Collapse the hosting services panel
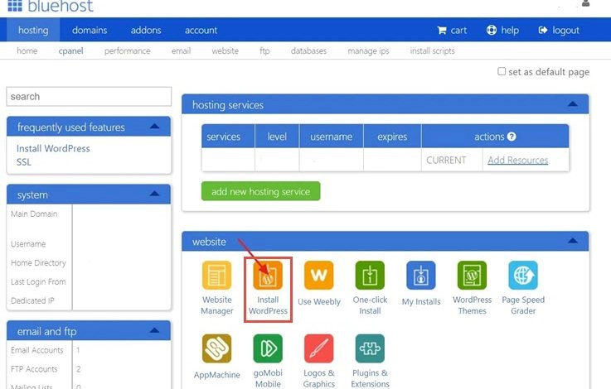 coord(572,103)
